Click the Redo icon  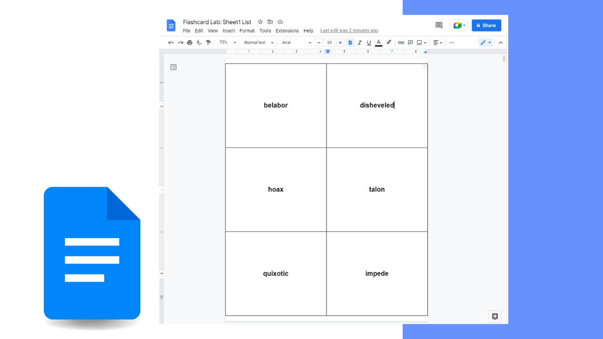(x=180, y=42)
